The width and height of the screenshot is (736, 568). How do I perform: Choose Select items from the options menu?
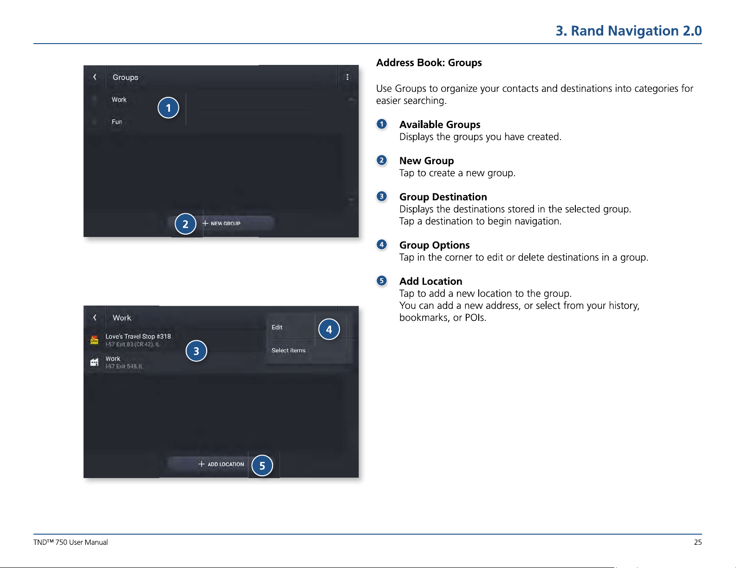pos(288,351)
